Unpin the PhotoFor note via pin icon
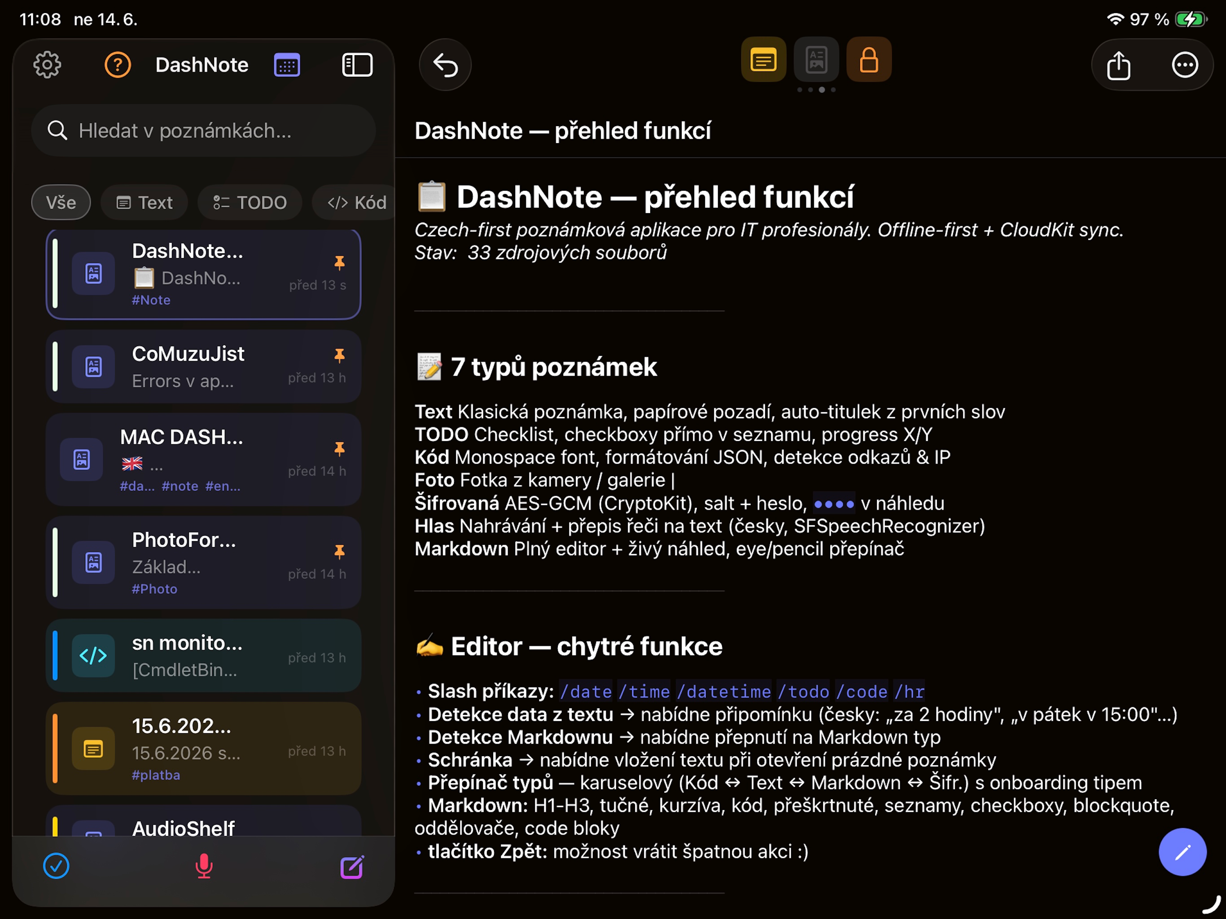 tap(339, 551)
